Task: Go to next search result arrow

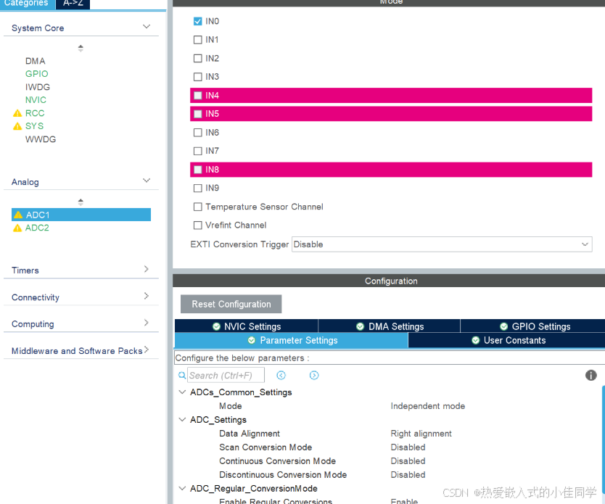Action: (314, 375)
